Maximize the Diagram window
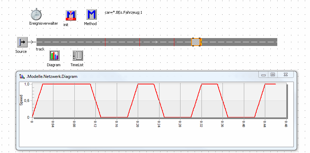Viewport: 310px width, 153px height. [x=273, y=75]
